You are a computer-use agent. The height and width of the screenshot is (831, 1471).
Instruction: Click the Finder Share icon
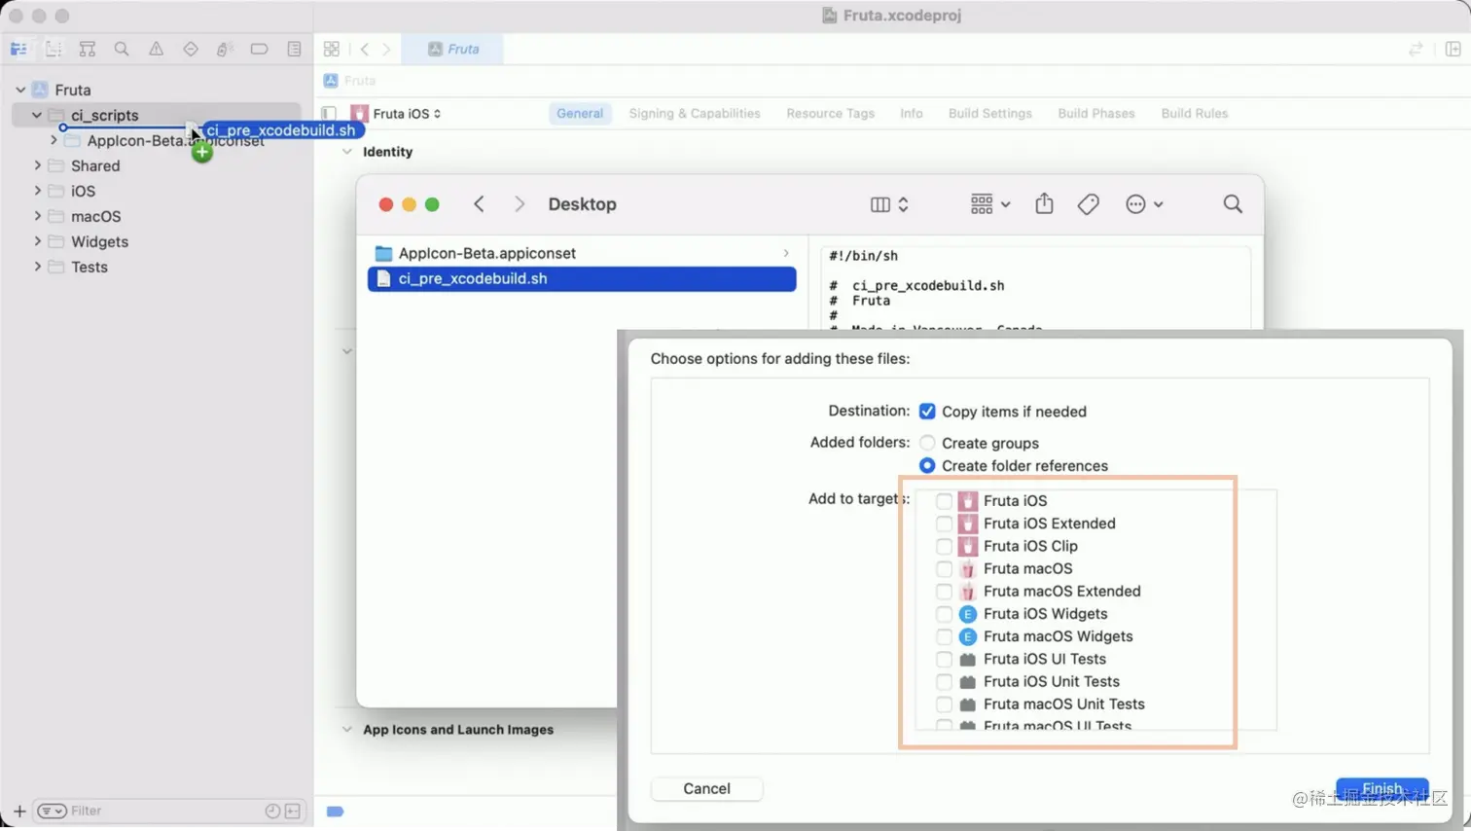pos(1044,203)
